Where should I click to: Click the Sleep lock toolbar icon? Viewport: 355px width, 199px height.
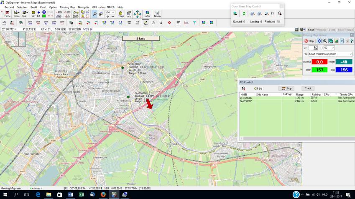click(x=121, y=14)
